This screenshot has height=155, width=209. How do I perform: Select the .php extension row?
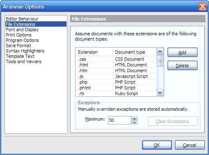(x=116, y=82)
